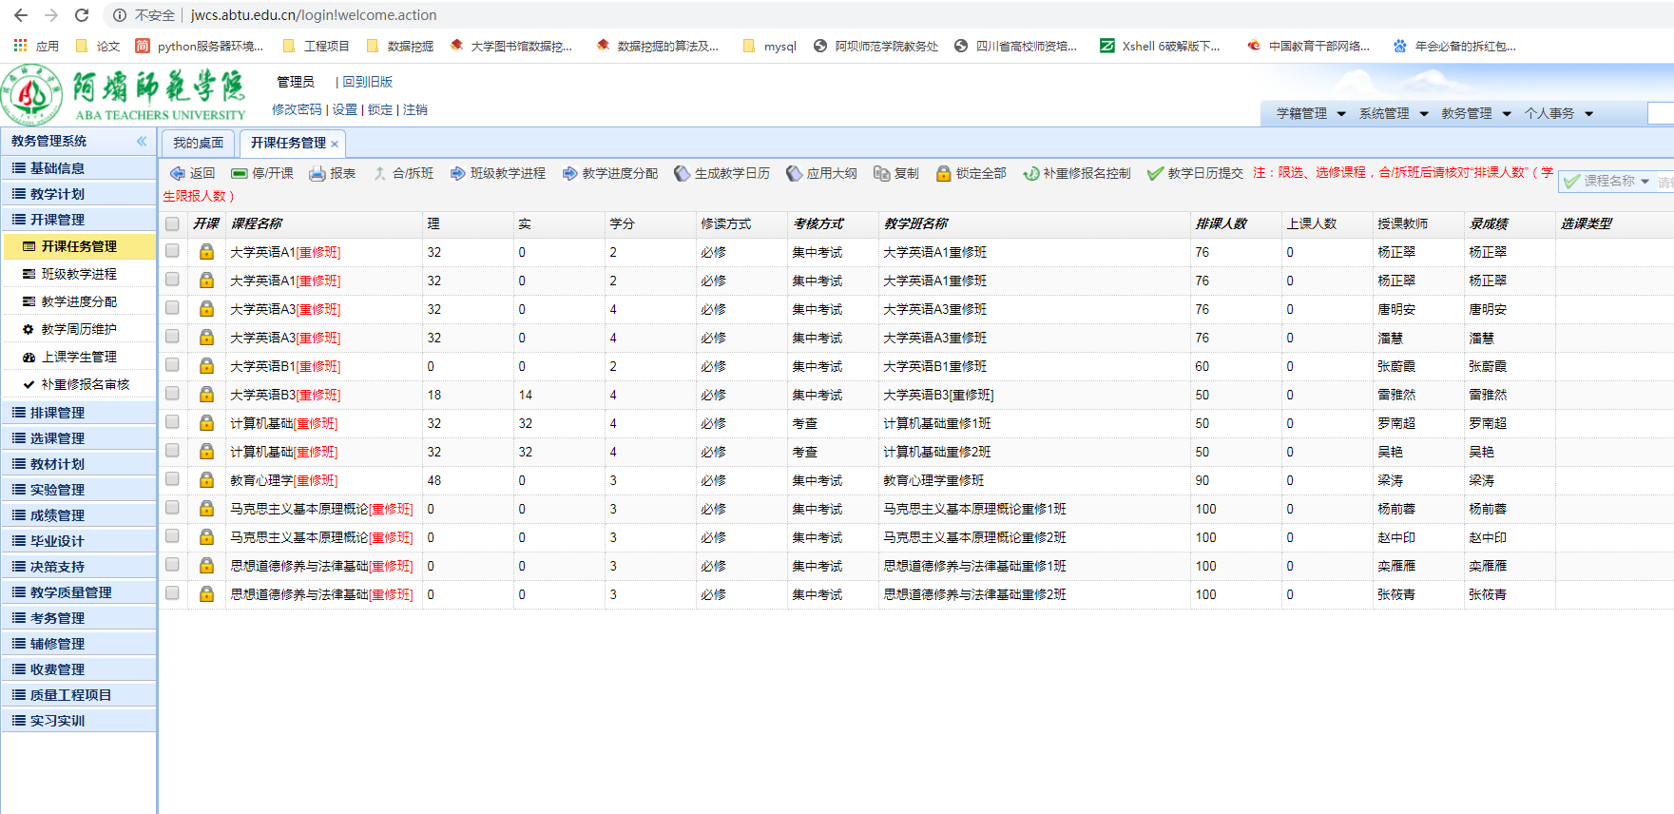Close the 开课任务管理 tab
Image resolution: width=1674 pixels, height=814 pixels.
(x=335, y=144)
